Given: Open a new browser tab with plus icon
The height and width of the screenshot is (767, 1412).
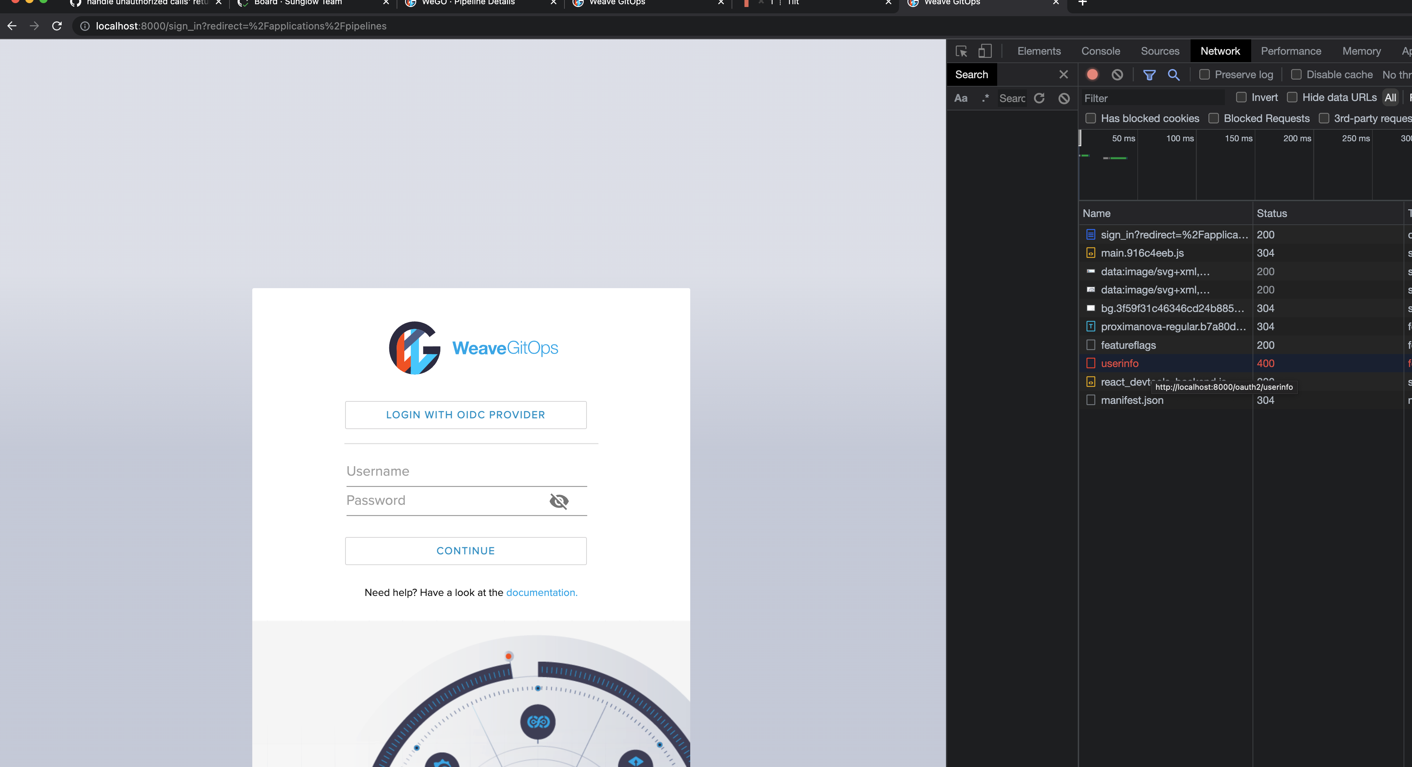Looking at the screenshot, I should click(x=1082, y=3).
